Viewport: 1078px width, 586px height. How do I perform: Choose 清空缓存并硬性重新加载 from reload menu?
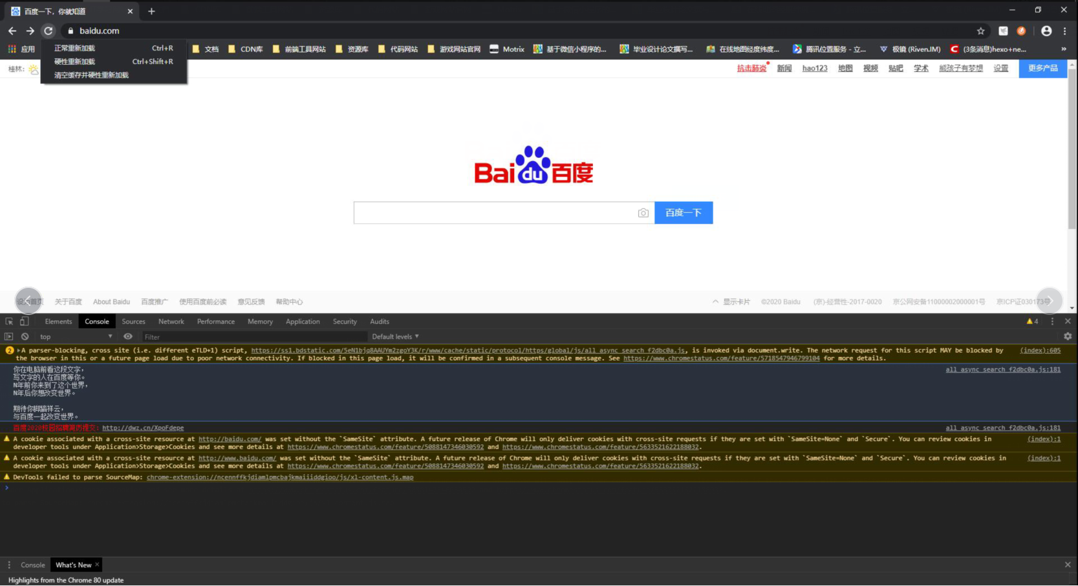(x=113, y=75)
